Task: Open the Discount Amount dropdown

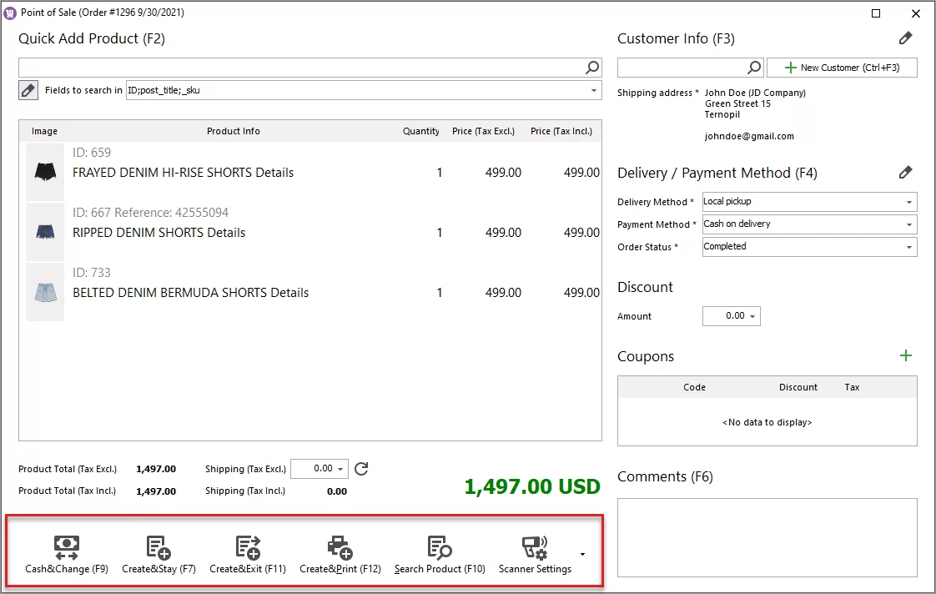Action: 754,315
